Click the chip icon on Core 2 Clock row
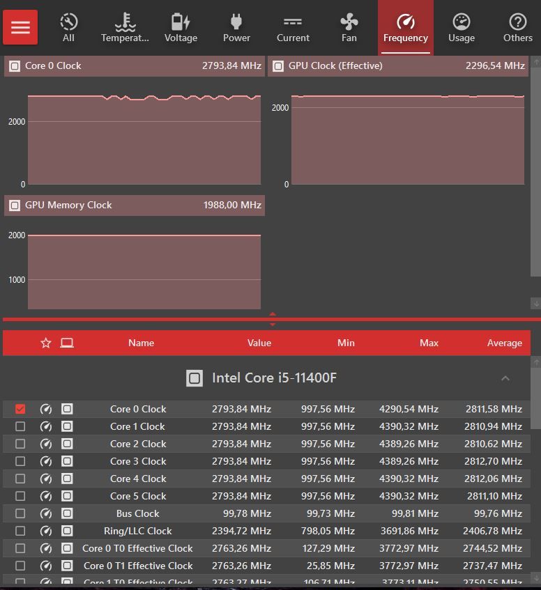 (67, 444)
